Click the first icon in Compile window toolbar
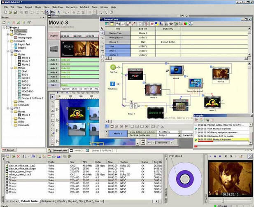The width and height of the screenshot is (254, 207). tap(196, 120)
